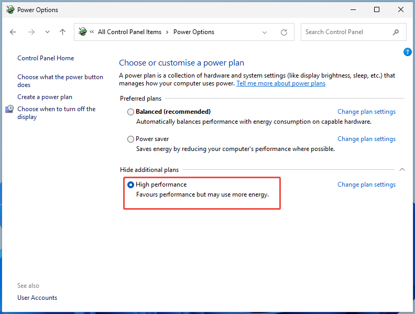Open Tell me more about power plans

pyautogui.click(x=281, y=83)
